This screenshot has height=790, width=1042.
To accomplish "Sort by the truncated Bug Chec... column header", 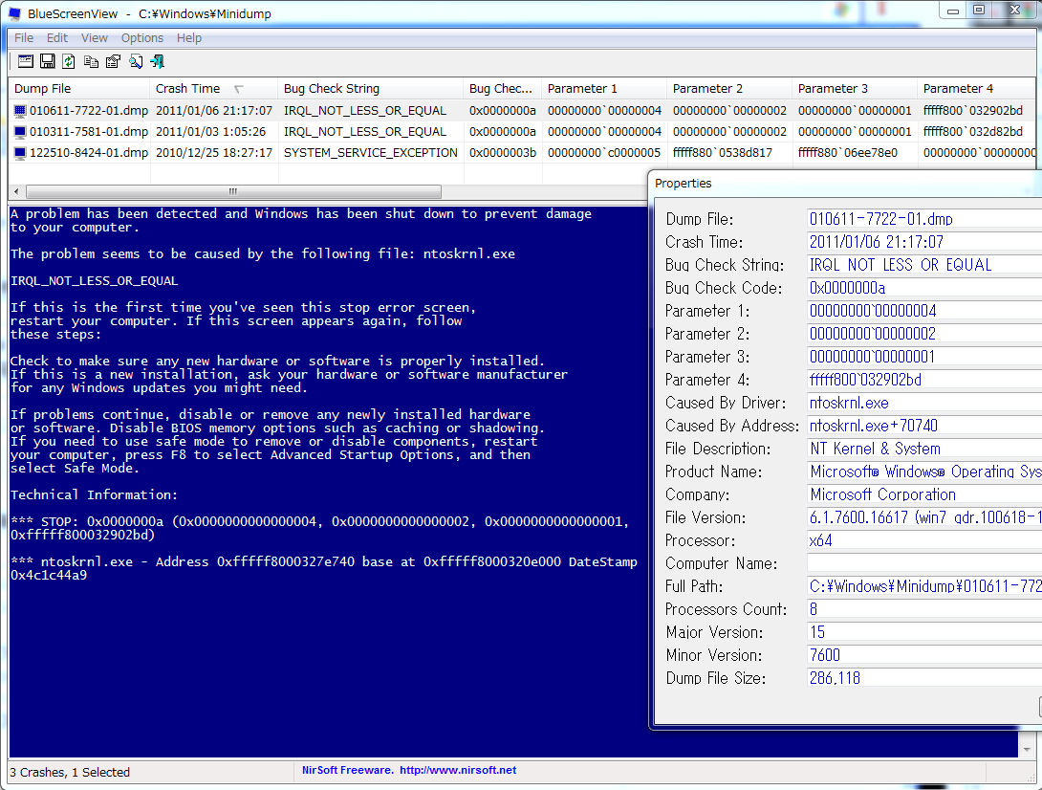I will pyautogui.click(x=503, y=88).
